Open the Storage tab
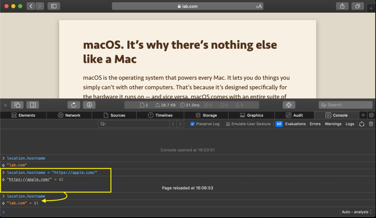Viewport: 376px width, 218px height. click(206, 115)
